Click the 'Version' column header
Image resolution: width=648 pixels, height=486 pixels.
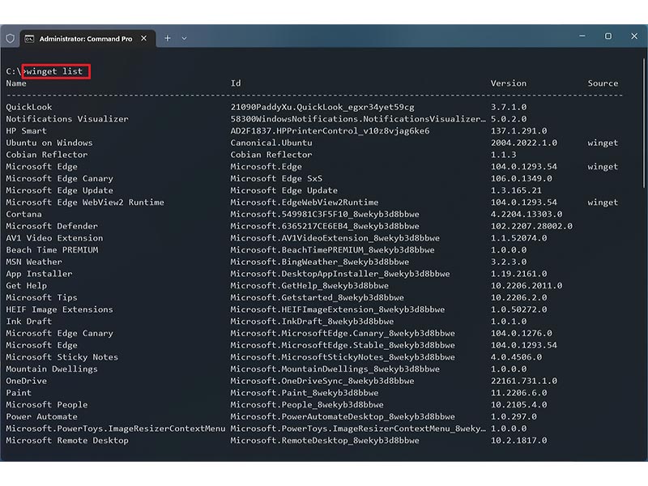click(509, 83)
